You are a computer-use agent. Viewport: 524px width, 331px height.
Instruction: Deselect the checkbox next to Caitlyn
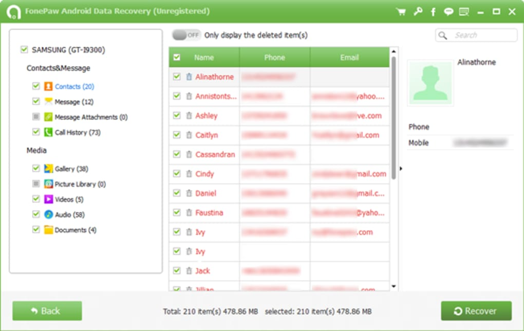point(177,135)
